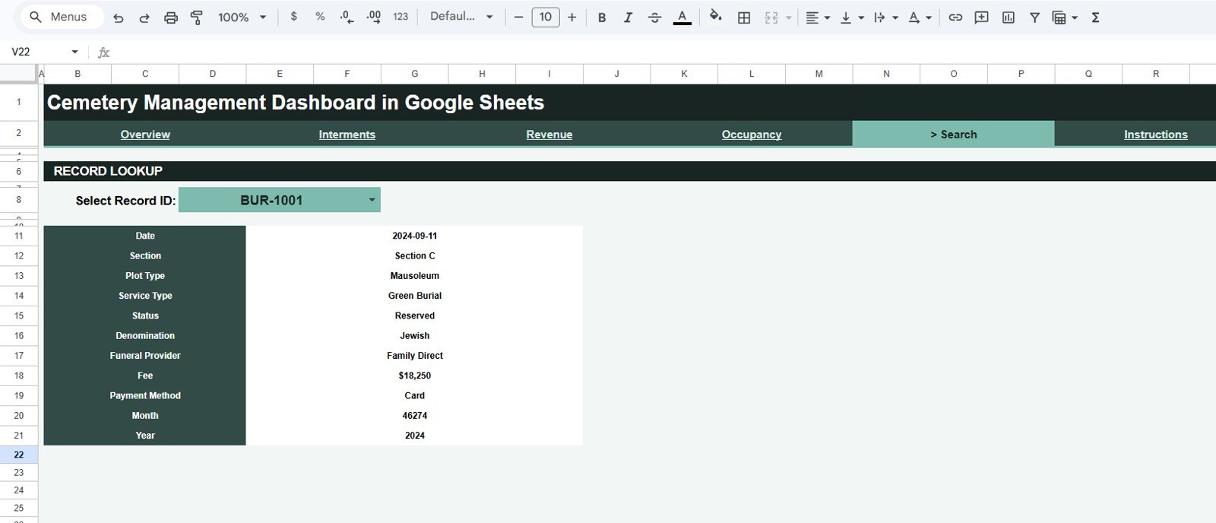Open the Name box dropdown arrow
The width and height of the screenshot is (1216, 523).
tap(74, 52)
